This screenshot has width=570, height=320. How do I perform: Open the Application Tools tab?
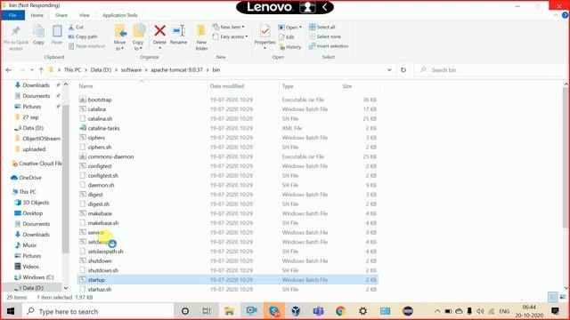click(120, 15)
